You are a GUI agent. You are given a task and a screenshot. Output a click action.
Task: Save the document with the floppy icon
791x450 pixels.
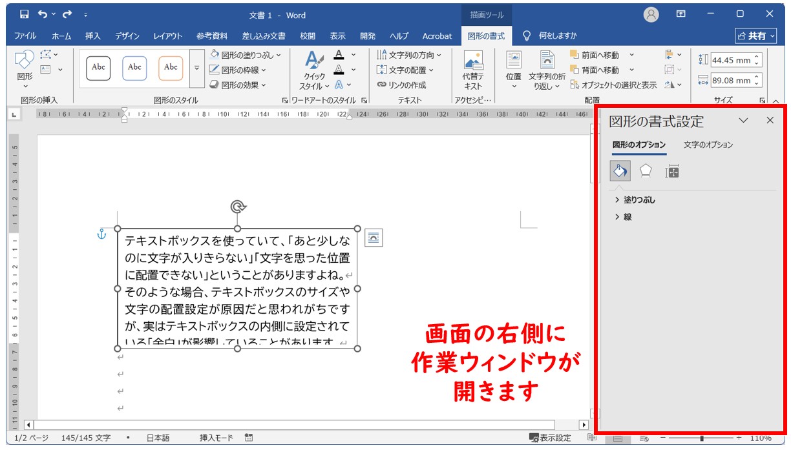point(24,14)
